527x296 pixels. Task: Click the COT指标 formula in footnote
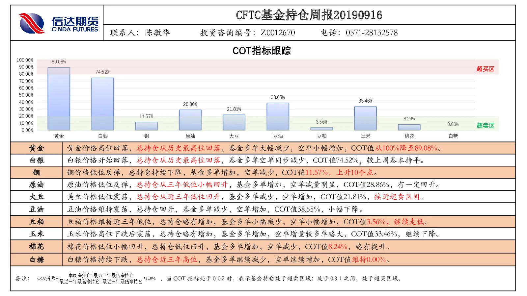(x=96, y=279)
